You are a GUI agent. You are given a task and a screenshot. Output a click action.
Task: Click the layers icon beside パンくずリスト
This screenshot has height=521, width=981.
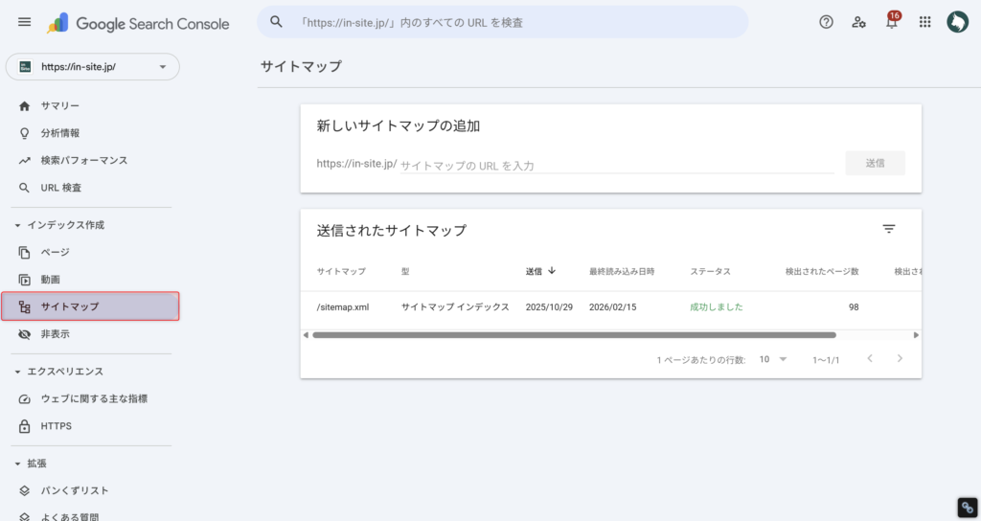click(24, 491)
